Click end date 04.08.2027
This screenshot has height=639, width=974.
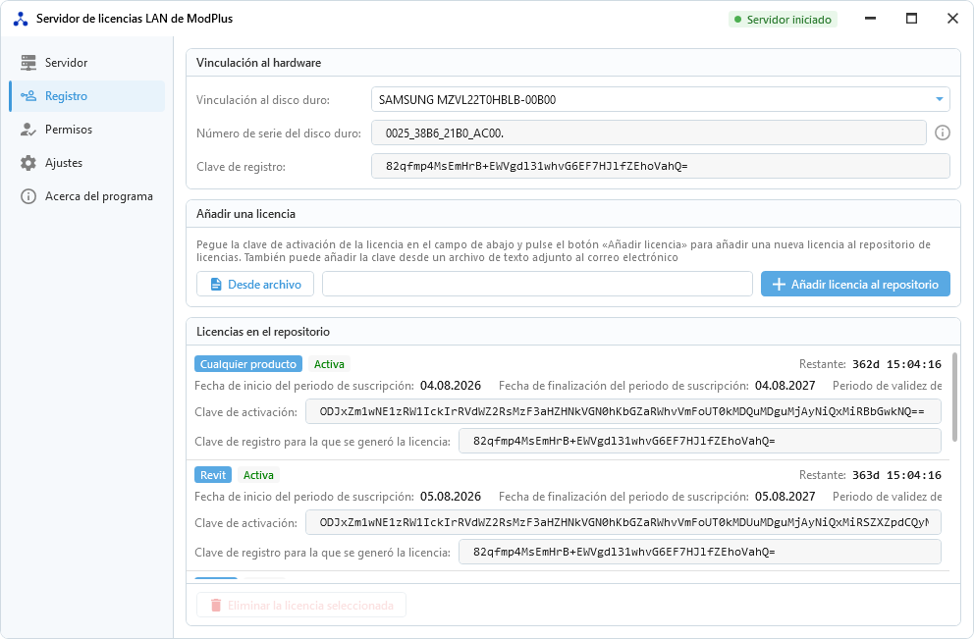pyautogui.click(x=785, y=386)
